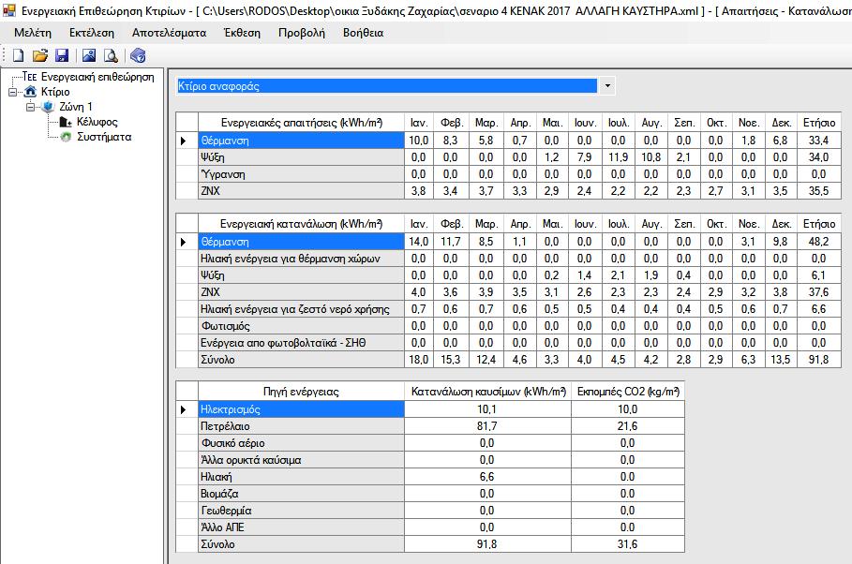Select the Ηλιακή ενέργεια για θέρμανση χώρων row
852x564 pixels.
(508, 259)
